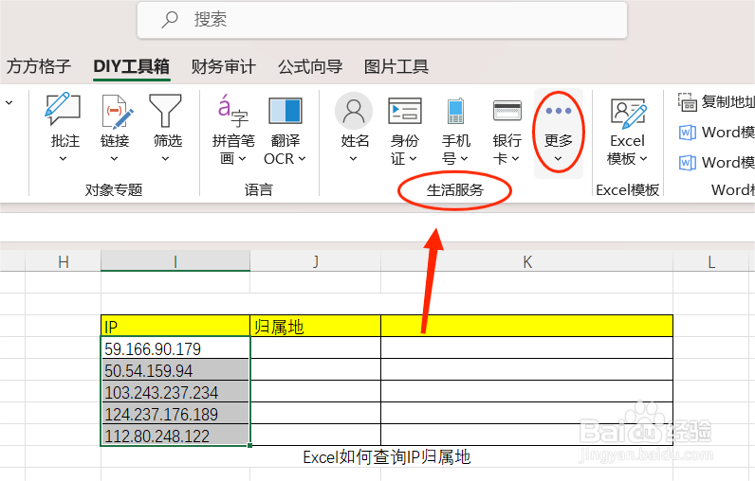Open the 财务审计 tab

[224, 66]
